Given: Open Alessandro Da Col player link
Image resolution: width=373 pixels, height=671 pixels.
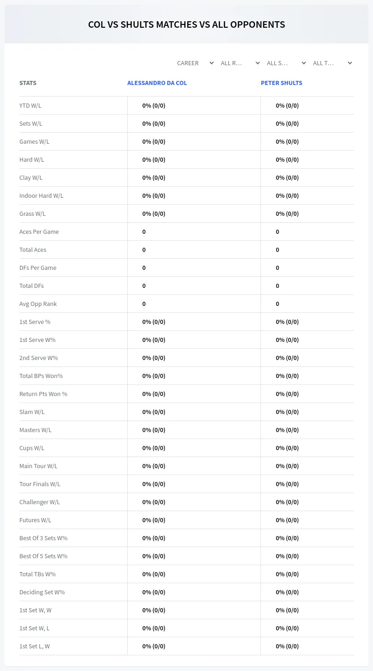Looking at the screenshot, I should (x=157, y=83).
